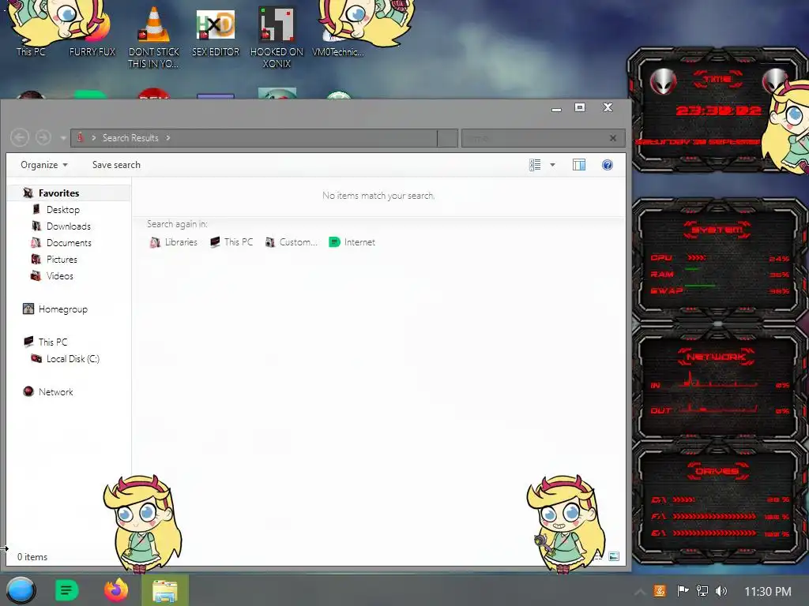Screen dimensions: 809x606
Task: Open the view options dropdown arrow
Action: 552,165
